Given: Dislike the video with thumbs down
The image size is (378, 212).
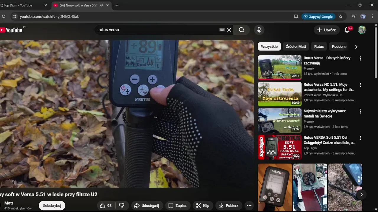Looking at the screenshot, I should 121,206.
